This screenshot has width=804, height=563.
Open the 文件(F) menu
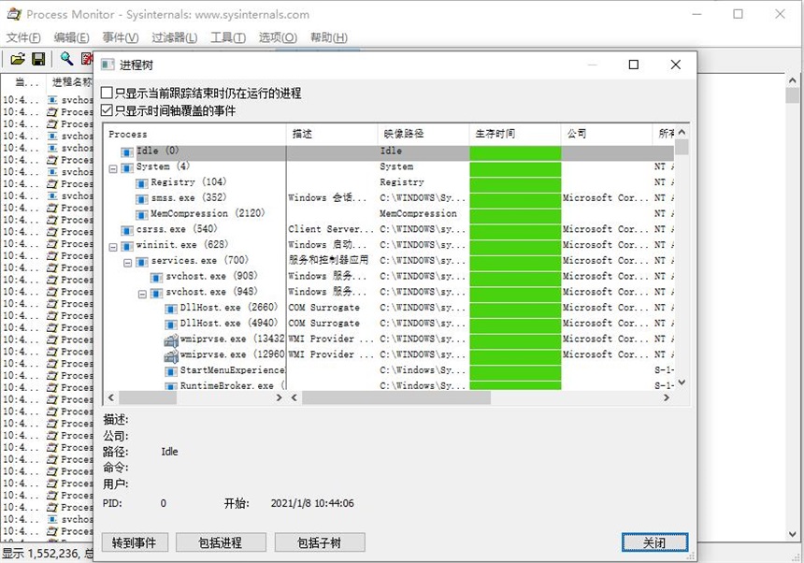[x=23, y=37]
